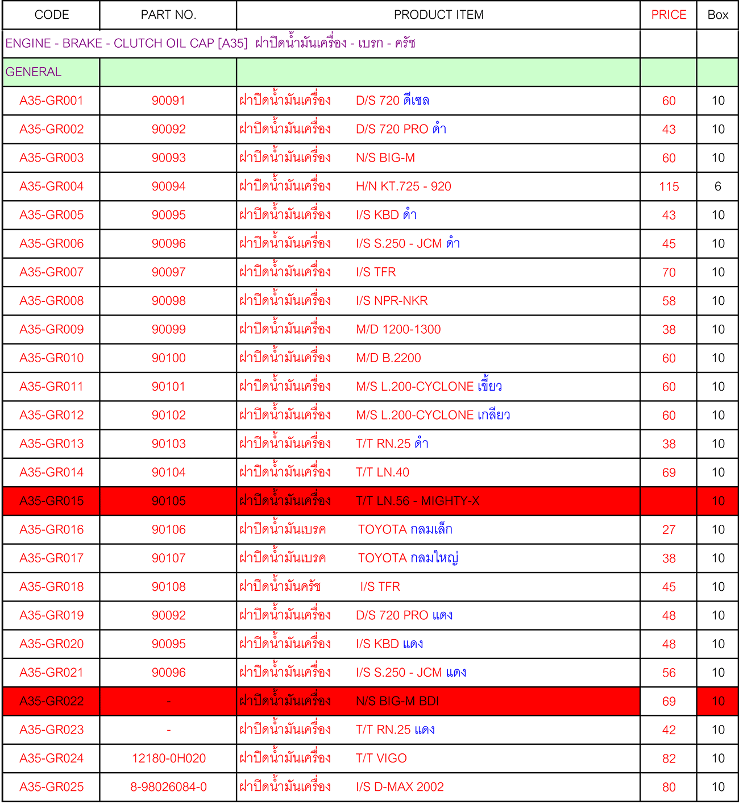
Task: Click the CODE column header
Action: tap(52, 15)
